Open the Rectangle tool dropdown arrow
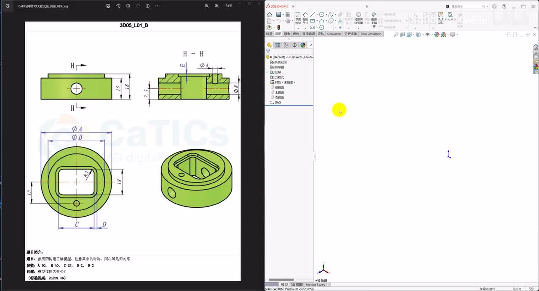This screenshot has width=539, height=291. coord(317,21)
